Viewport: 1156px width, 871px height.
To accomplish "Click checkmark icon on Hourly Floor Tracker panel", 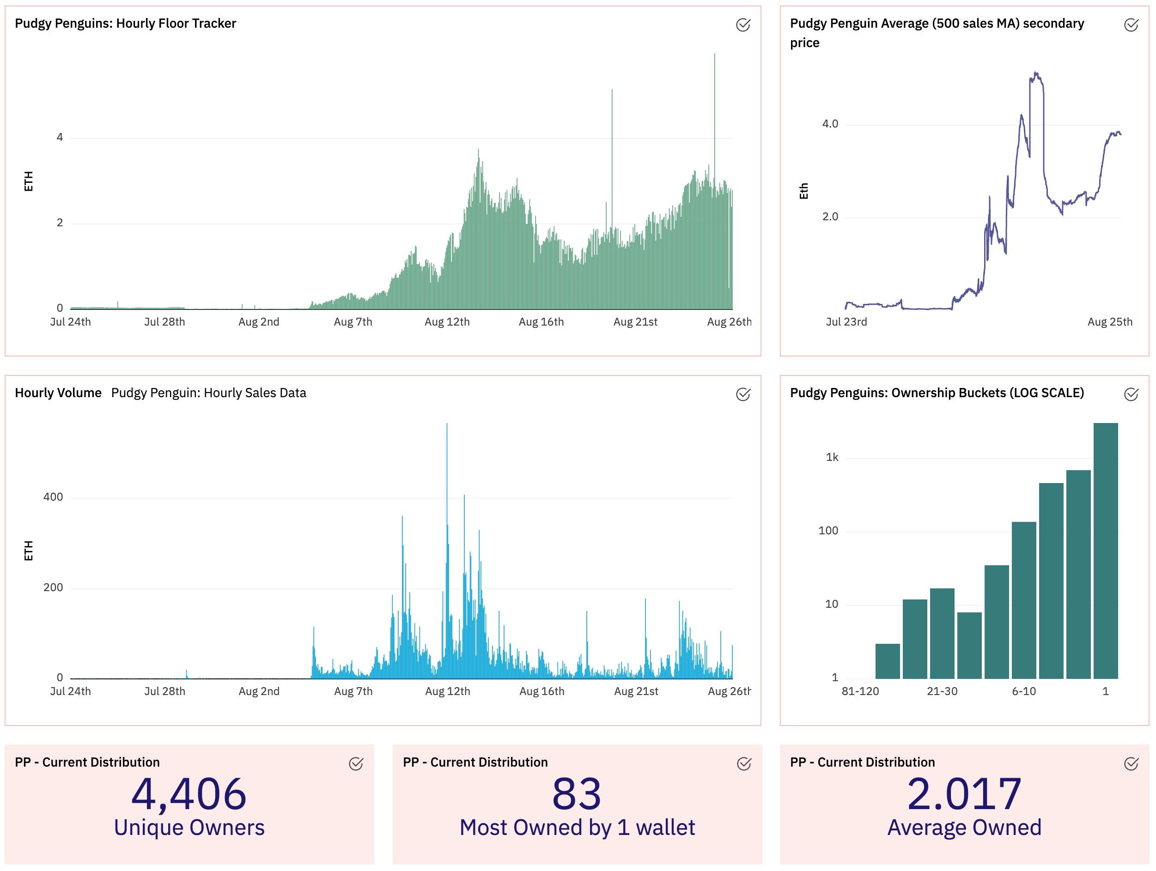I will [x=742, y=24].
